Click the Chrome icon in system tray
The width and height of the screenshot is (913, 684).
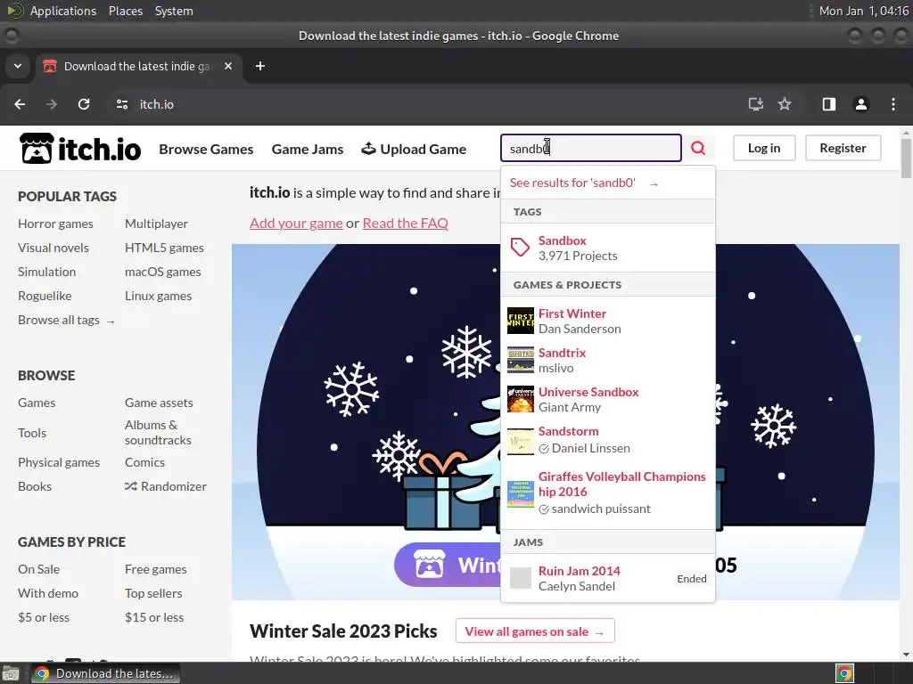[844, 673]
